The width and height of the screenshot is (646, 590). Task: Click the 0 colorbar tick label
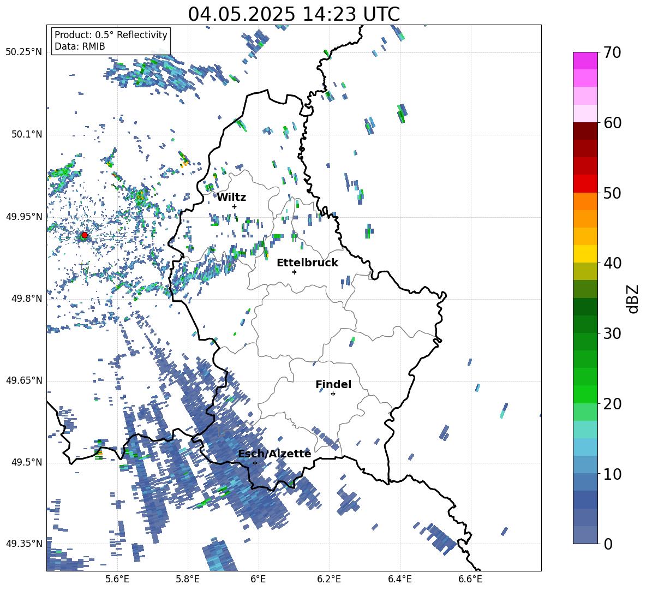[x=608, y=544]
